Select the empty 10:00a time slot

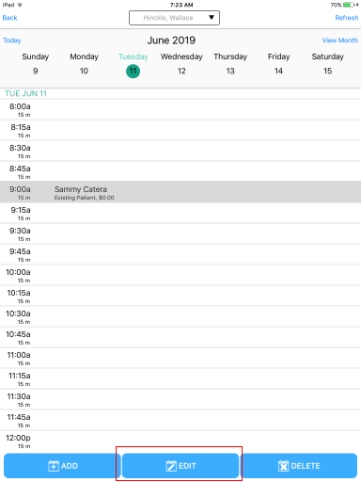tap(180, 275)
